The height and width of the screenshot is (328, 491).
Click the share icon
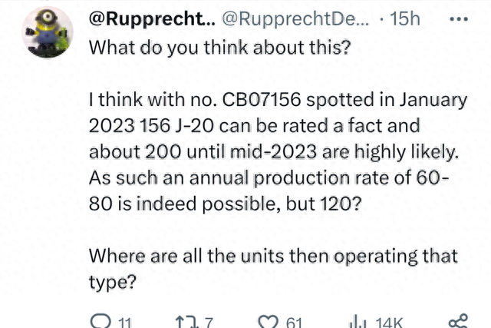(x=457, y=321)
